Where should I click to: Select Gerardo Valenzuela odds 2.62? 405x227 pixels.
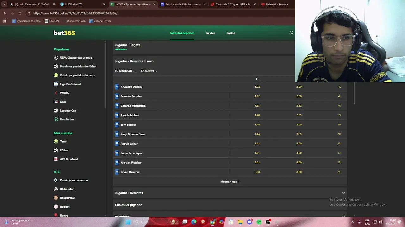(299, 106)
